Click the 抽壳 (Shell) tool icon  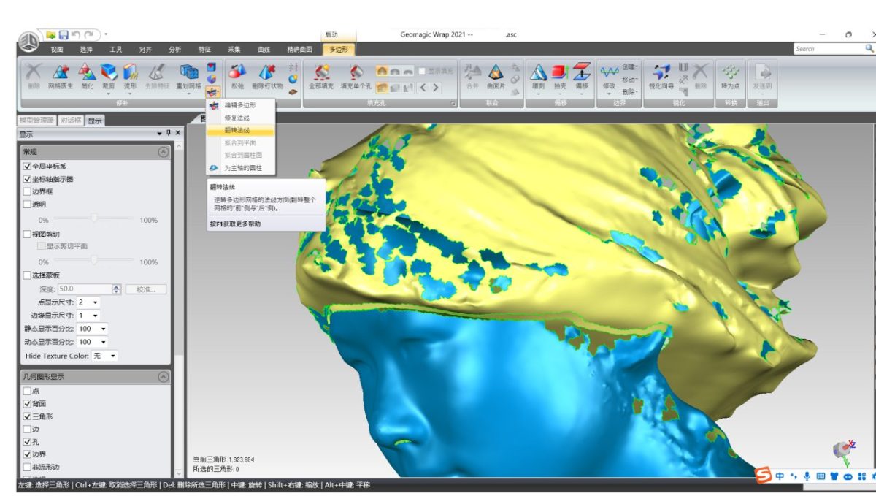(x=560, y=74)
